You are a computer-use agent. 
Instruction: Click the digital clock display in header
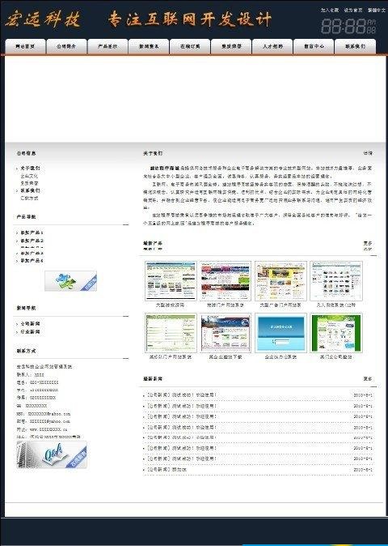coord(348,26)
